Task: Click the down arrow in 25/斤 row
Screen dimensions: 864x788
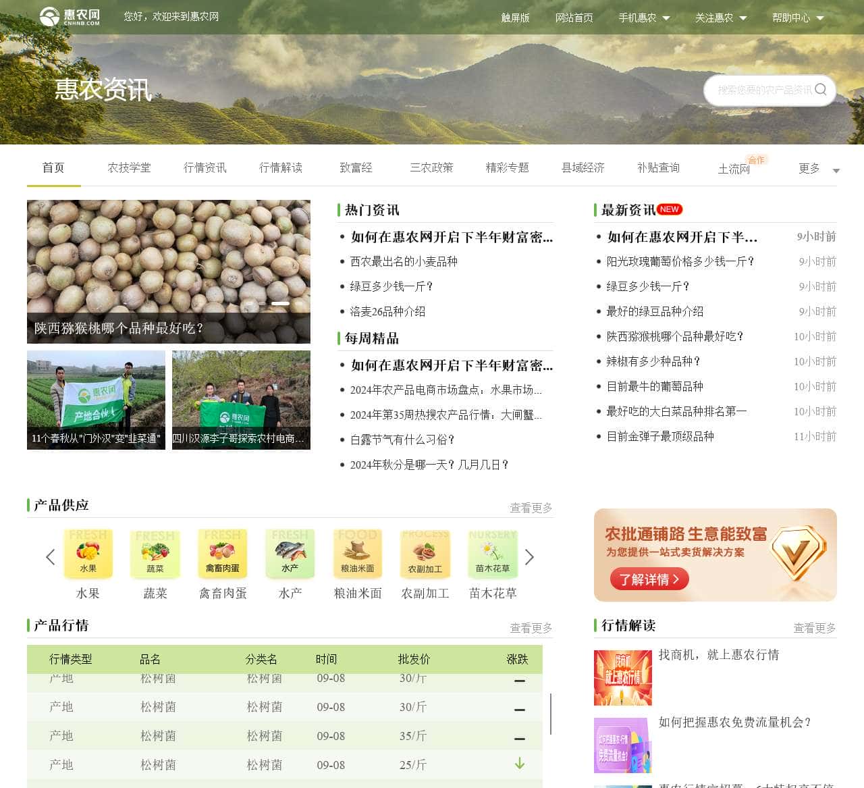Action: pos(520,764)
